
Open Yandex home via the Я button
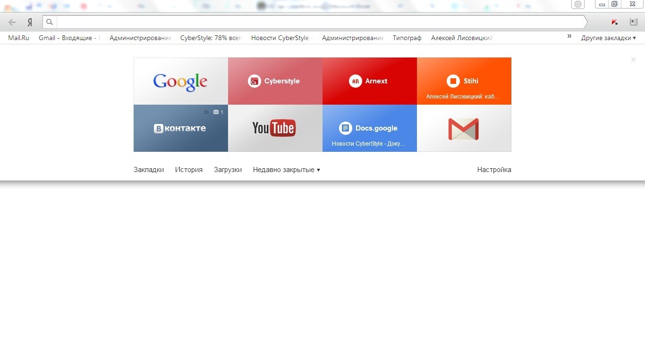tap(30, 22)
